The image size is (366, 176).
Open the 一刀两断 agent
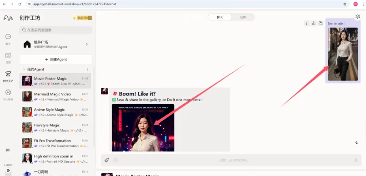(x=55, y=172)
